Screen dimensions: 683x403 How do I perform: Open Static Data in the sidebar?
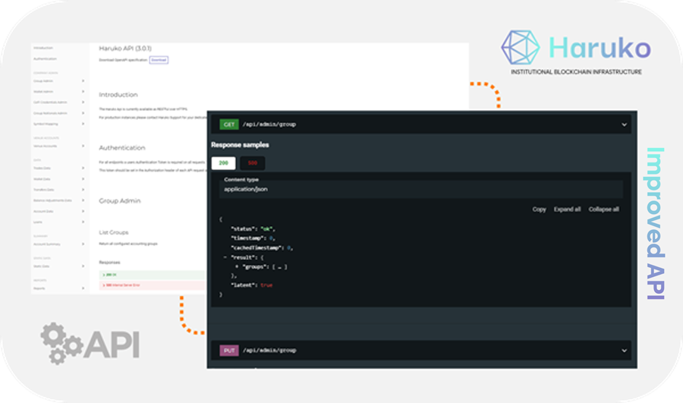(42, 266)
